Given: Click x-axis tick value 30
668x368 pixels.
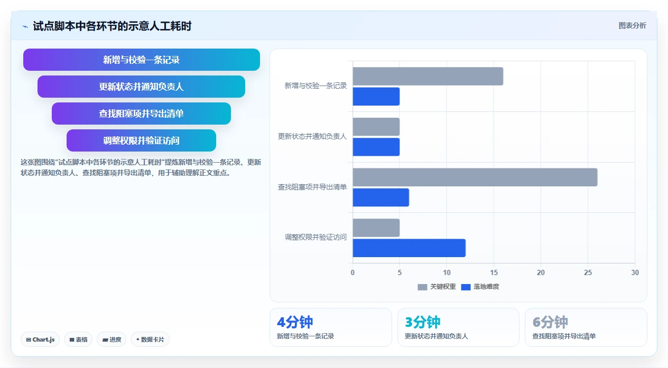Looking at the screenshot, I should pyautogui.click(x=635, y=272).
